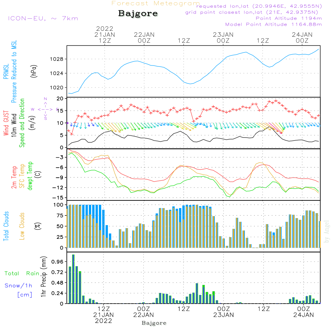Select the "Model Point Altitude 1164.88m" text

pyautogui.click(x=273, y=24)
